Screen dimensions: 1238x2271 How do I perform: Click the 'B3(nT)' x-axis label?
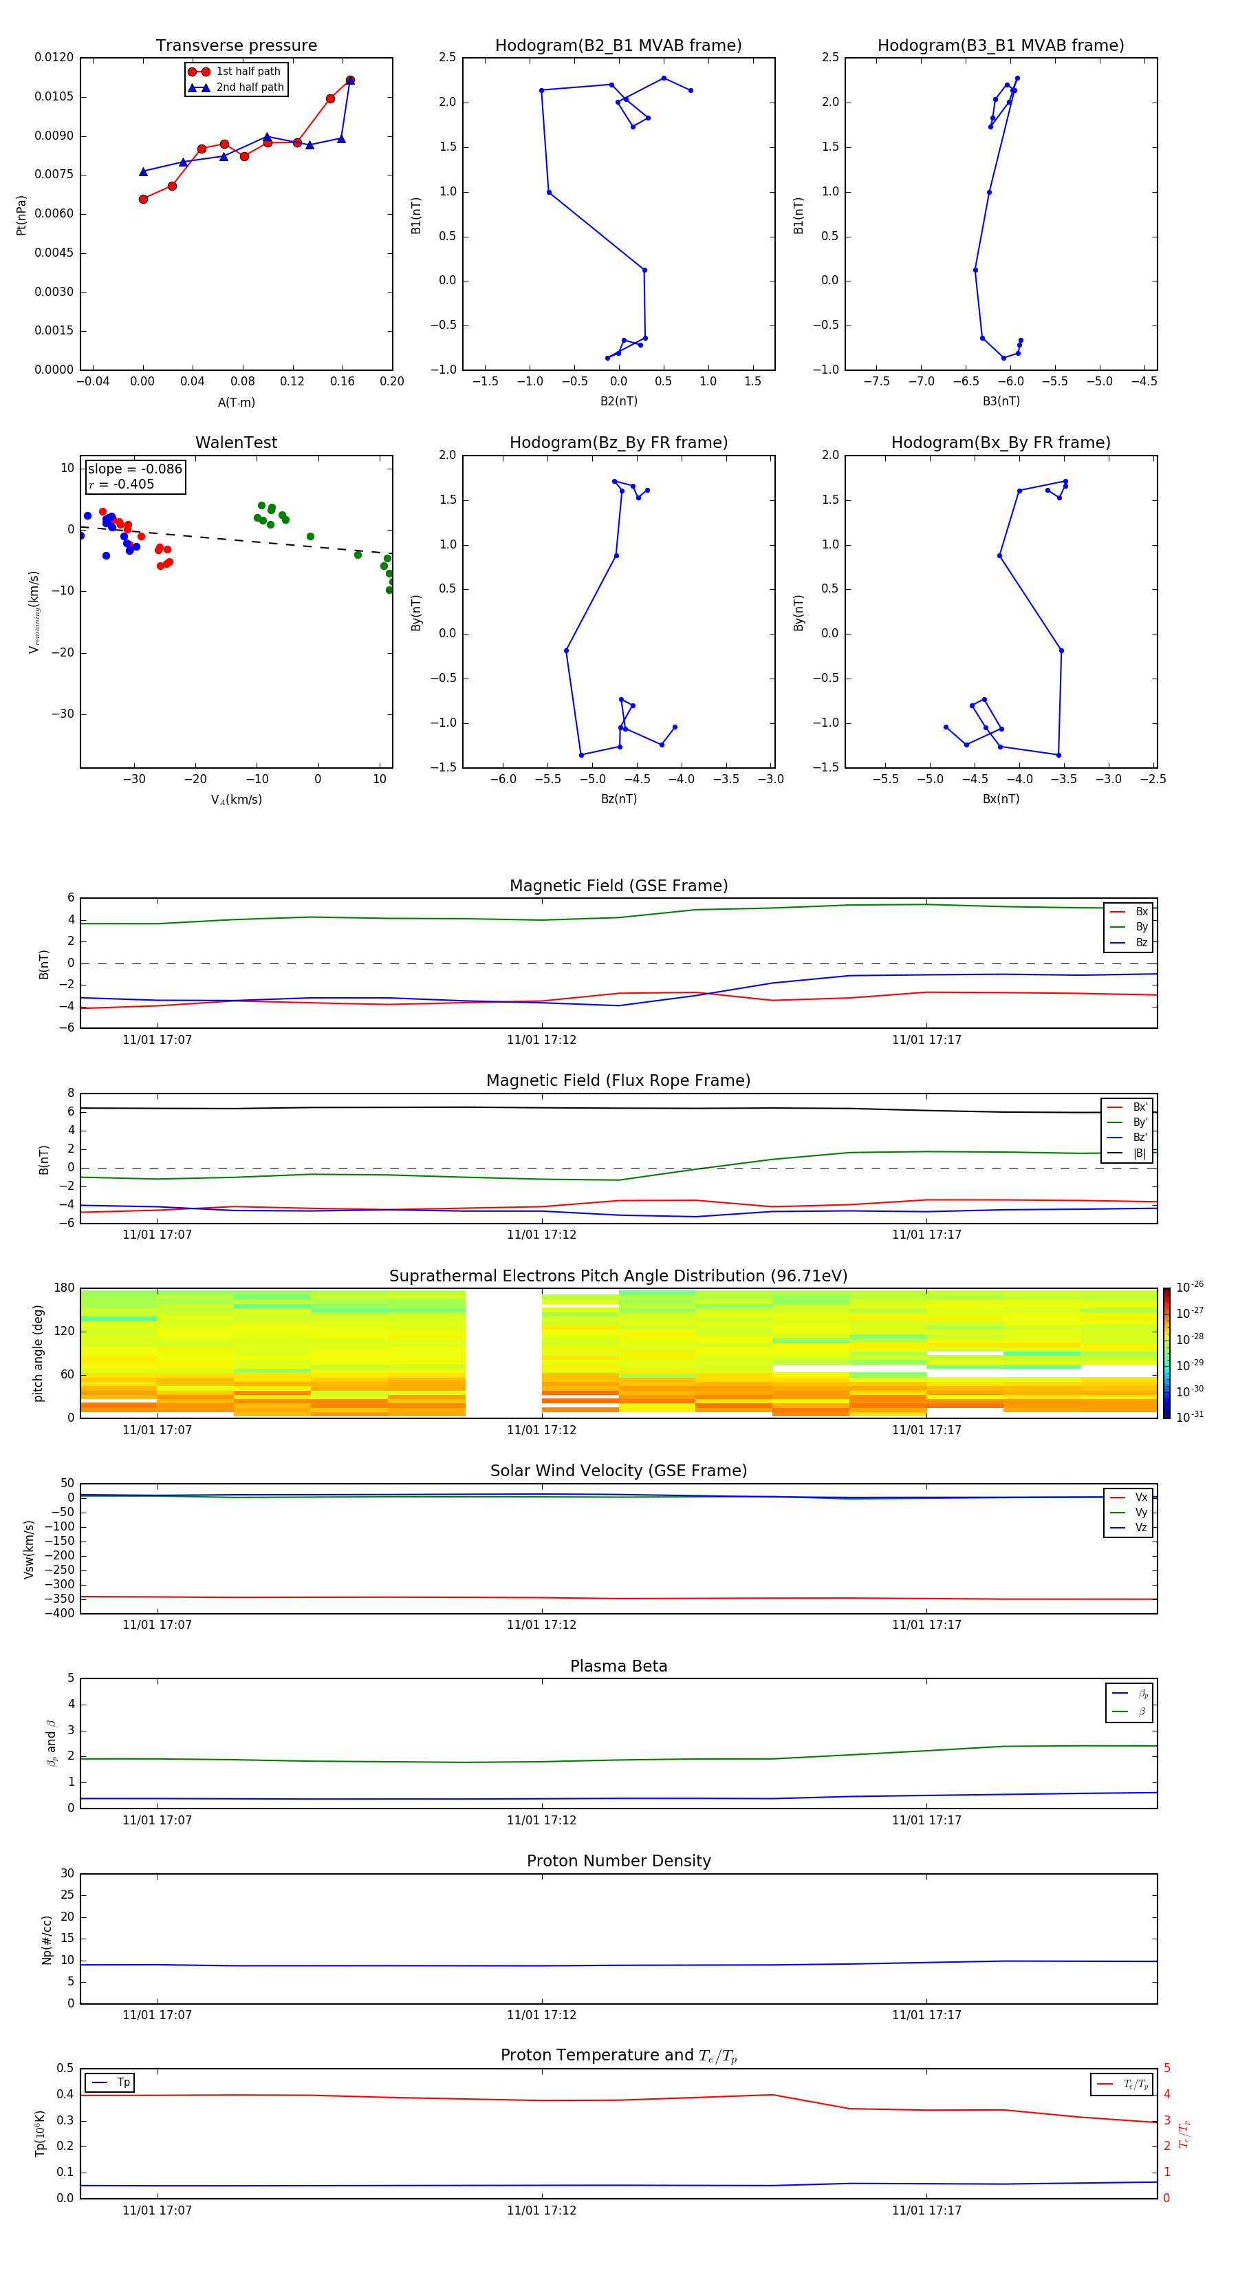click(1001, 401)
